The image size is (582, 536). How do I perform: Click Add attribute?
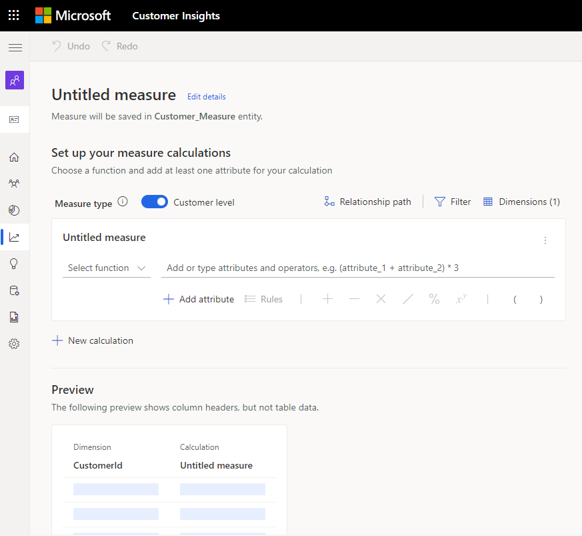click(199, 299)
